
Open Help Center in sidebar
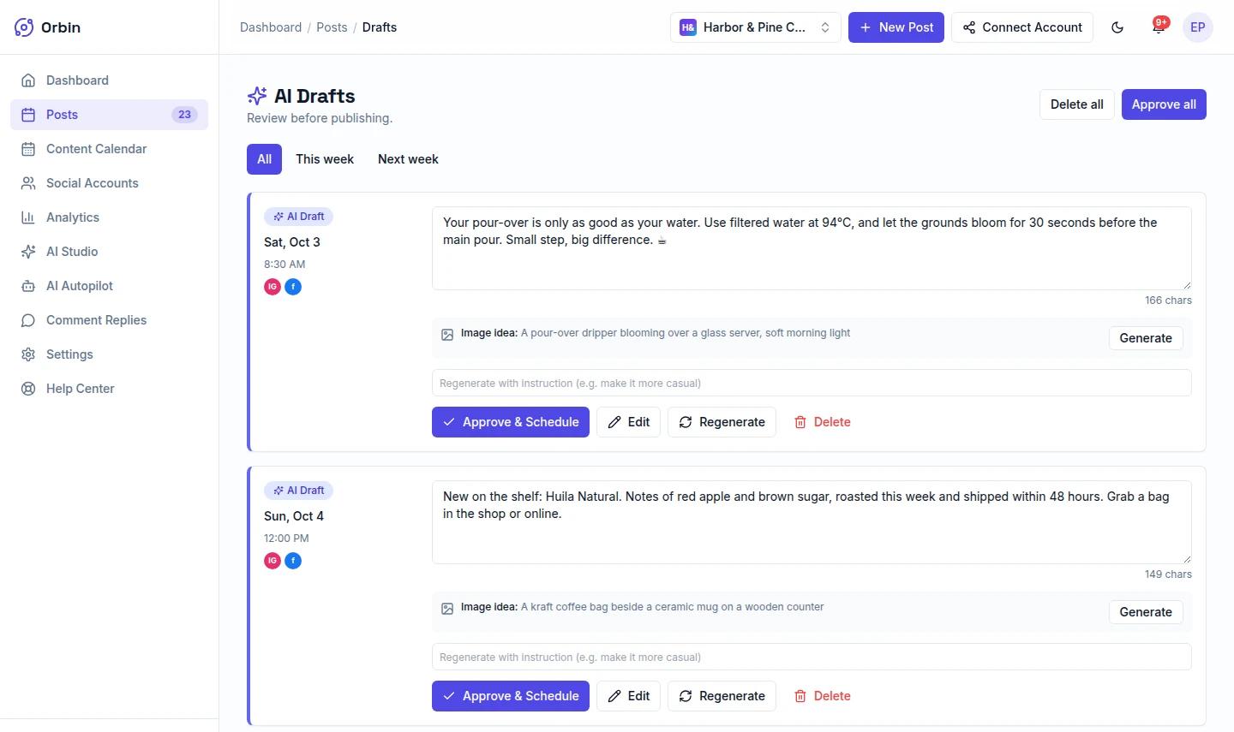coord(109,389)
